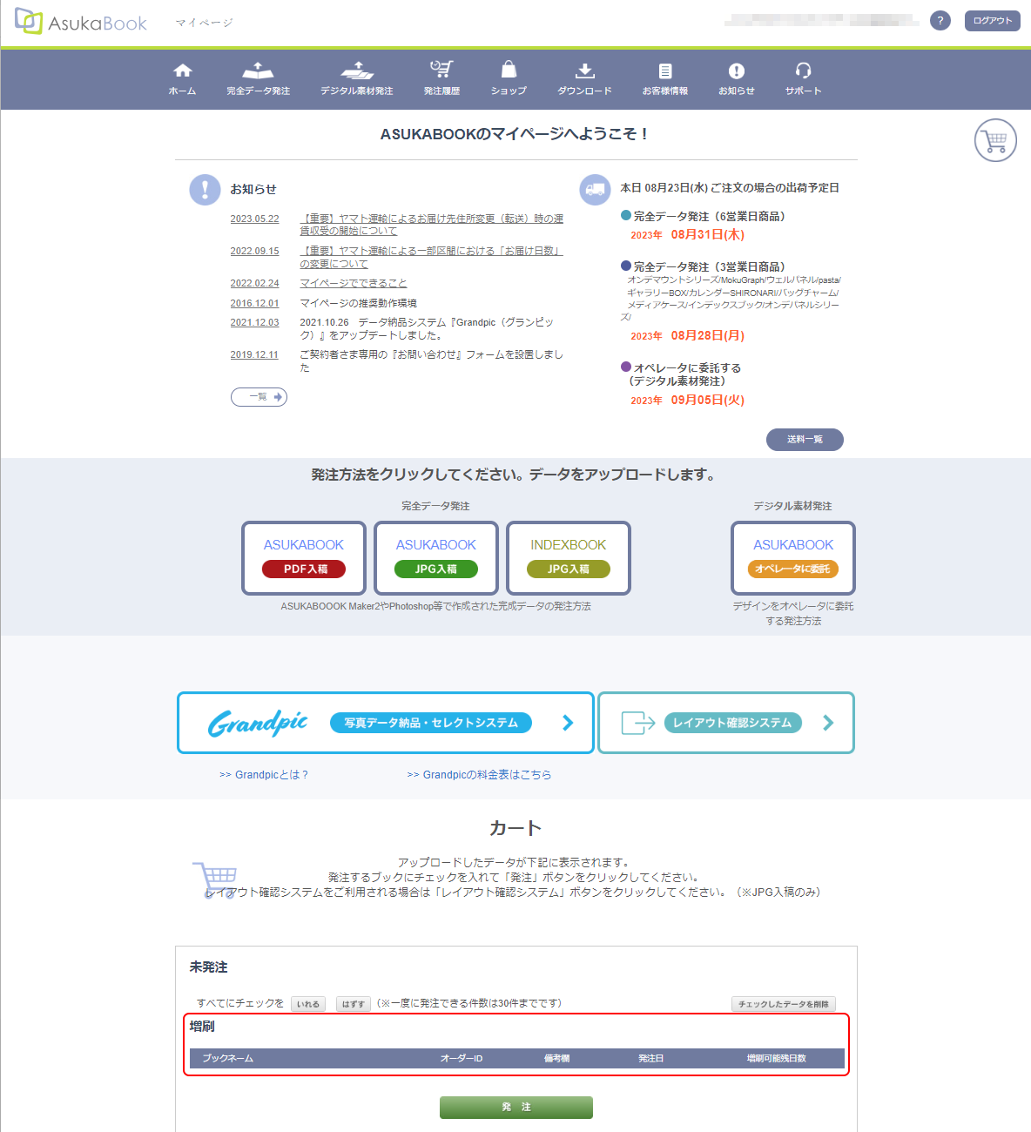Viewport: 1031px width, 1132px height.
Task: Click マイページの推奨動作環境 notice text
Action: tap(359, 303)
